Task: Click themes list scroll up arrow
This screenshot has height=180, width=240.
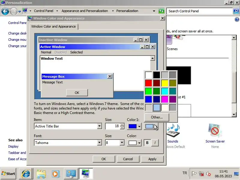Action: point(234,37)
